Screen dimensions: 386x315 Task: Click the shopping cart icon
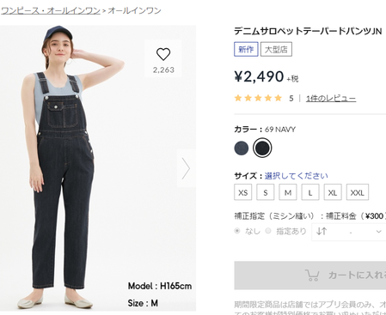coord(312,275)
